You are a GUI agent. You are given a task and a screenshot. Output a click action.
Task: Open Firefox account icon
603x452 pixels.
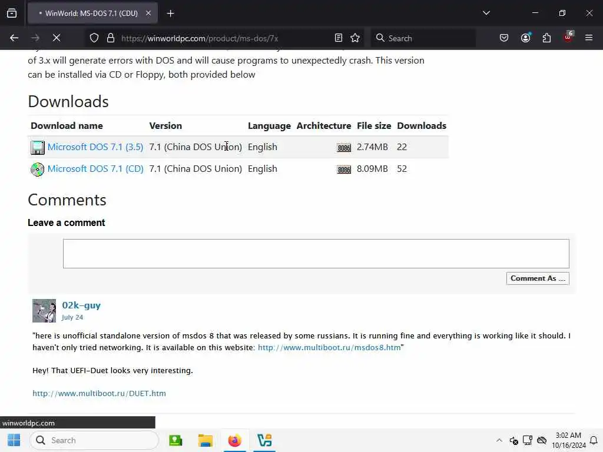tap(526, 38)
